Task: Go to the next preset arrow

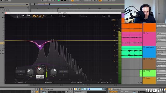Action: (96, 16)
